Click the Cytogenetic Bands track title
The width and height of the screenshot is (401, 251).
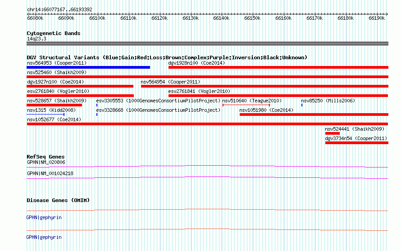[54, 33]
